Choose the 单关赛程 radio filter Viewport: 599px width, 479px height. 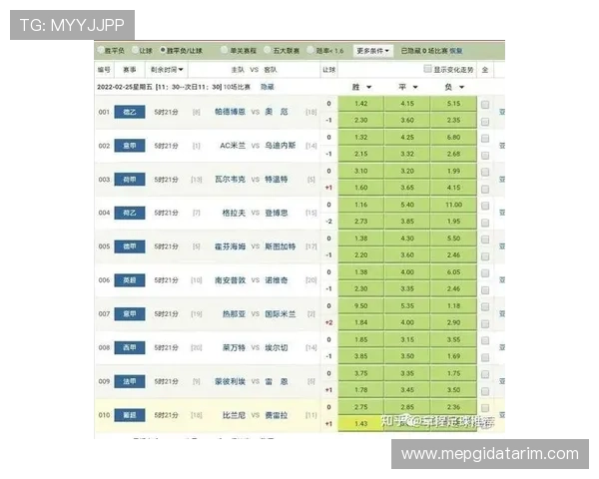point(225,50)
